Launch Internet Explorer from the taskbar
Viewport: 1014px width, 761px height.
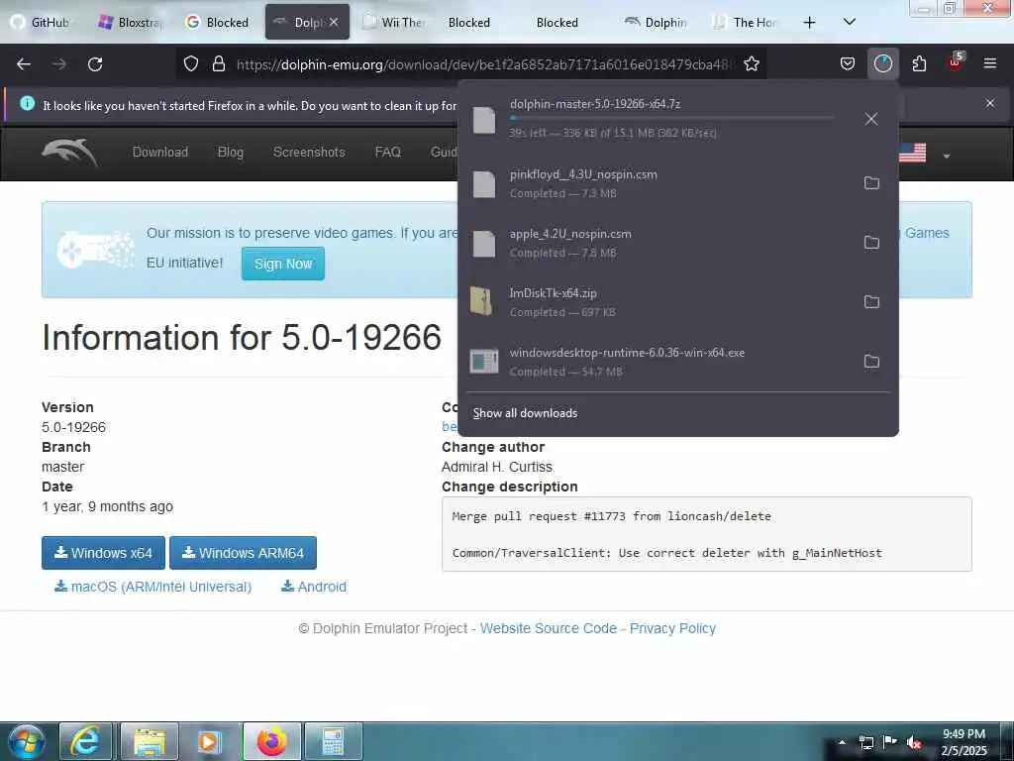click(86, 741)
